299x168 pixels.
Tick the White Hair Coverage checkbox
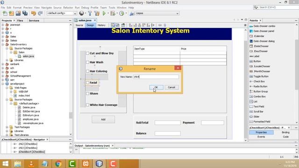coord(87,105)
